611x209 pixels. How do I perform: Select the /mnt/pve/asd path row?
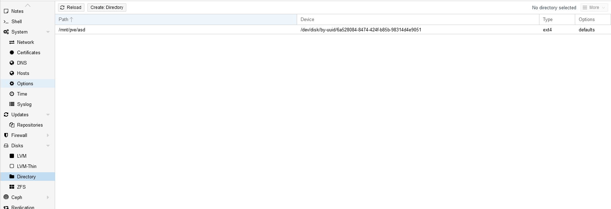tap(333, 30)
